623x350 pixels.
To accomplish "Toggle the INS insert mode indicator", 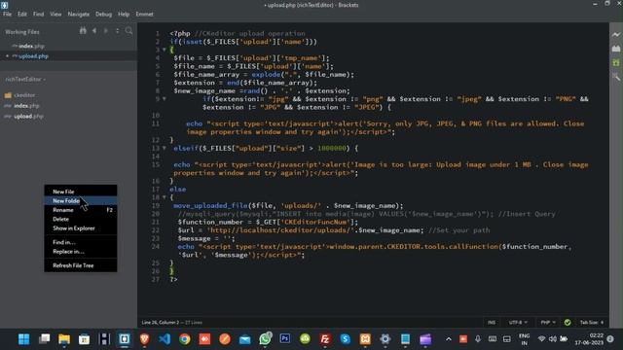I will (492, 322).
